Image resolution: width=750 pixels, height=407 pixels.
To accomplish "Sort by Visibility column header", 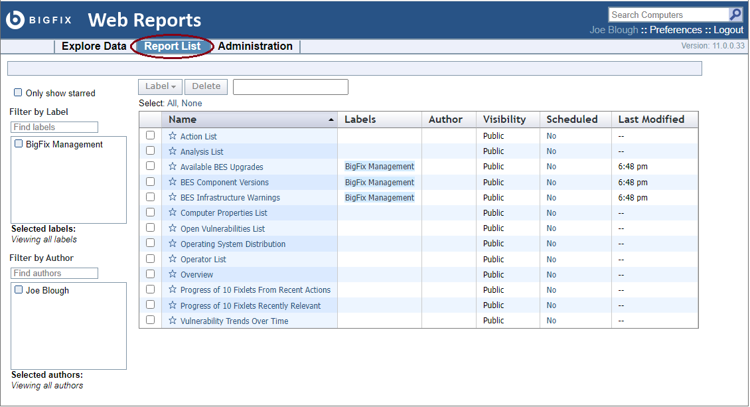I will pyautogui.click(x=508, y=120).
